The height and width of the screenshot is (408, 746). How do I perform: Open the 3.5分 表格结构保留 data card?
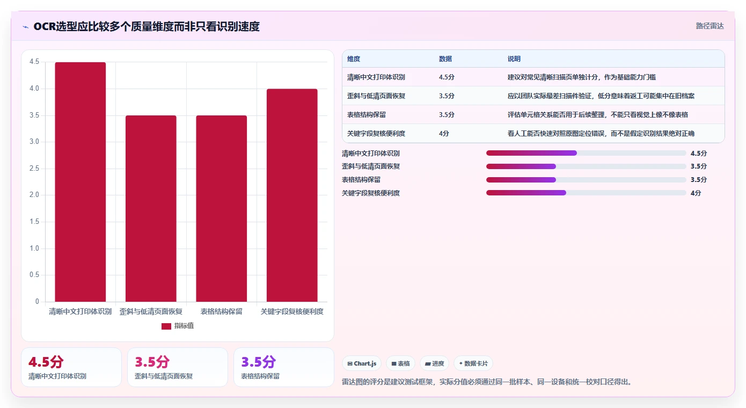[x=284, y=367]
